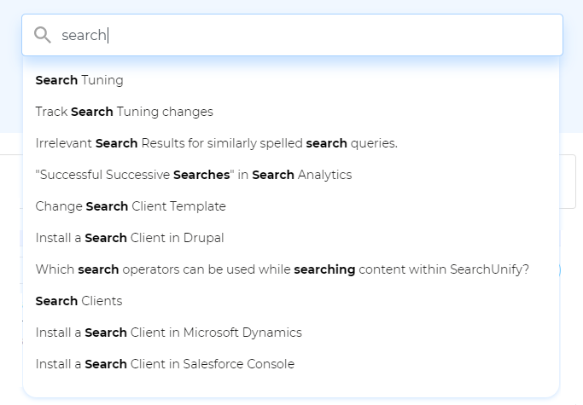Choose 'Track Search Tuning changes' suggestion
The height and width of the screenshot is (405, 583).
click(124, 112)
